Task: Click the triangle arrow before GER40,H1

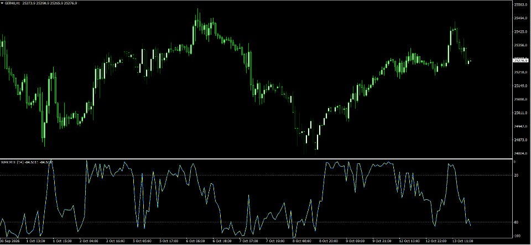Action: click(x=2, y=3)
